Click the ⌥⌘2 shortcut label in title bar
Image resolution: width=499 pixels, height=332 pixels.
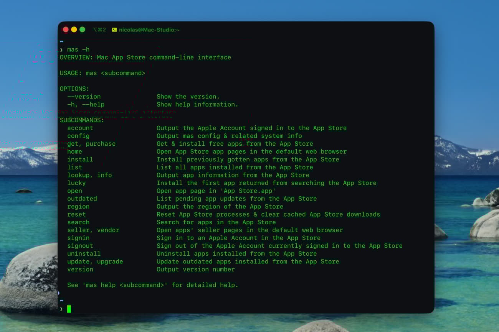[x=99, y=30]
